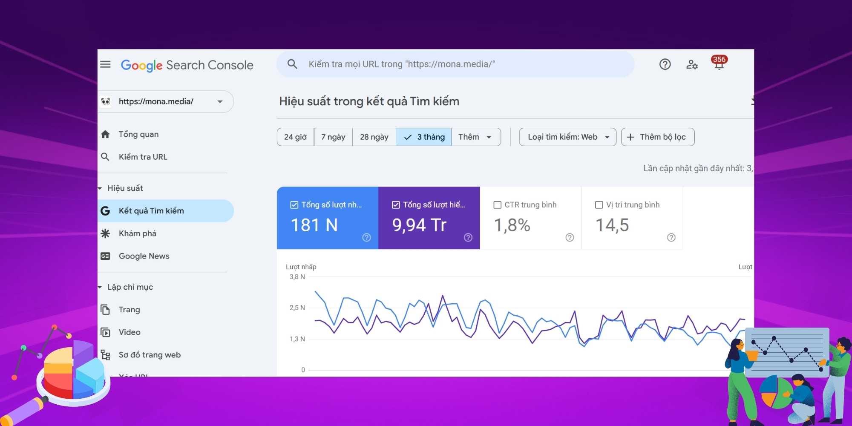Open the Thêm date range dropdown
852x426 pixels.
click(476, 137)
